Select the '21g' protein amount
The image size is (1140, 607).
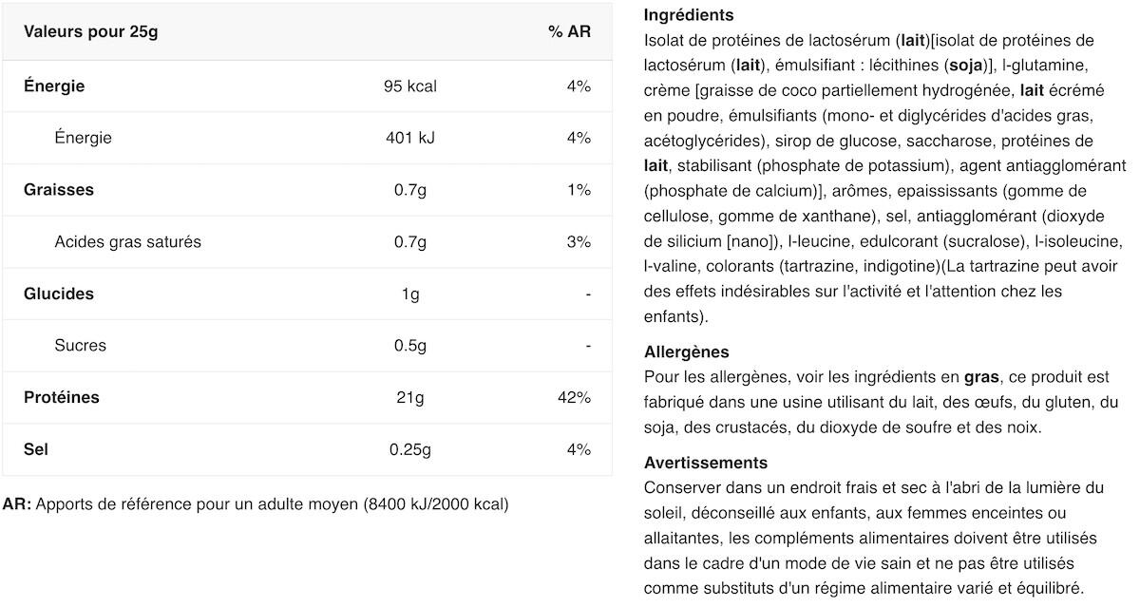[x=410, y=397]
